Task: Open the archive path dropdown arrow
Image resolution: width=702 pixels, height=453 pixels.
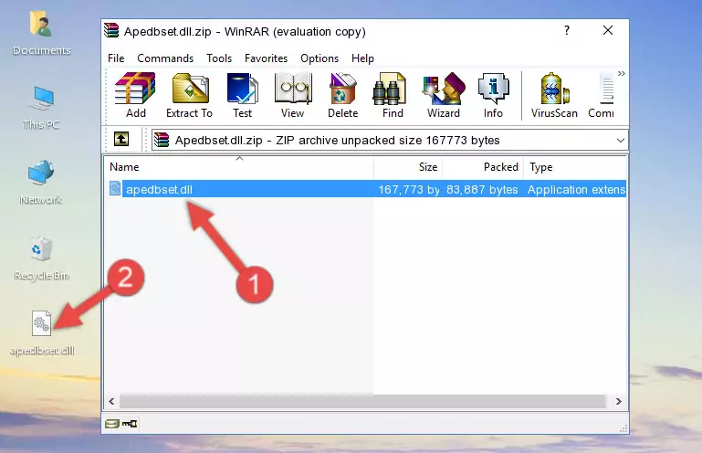Action: (x=620, y=141)
